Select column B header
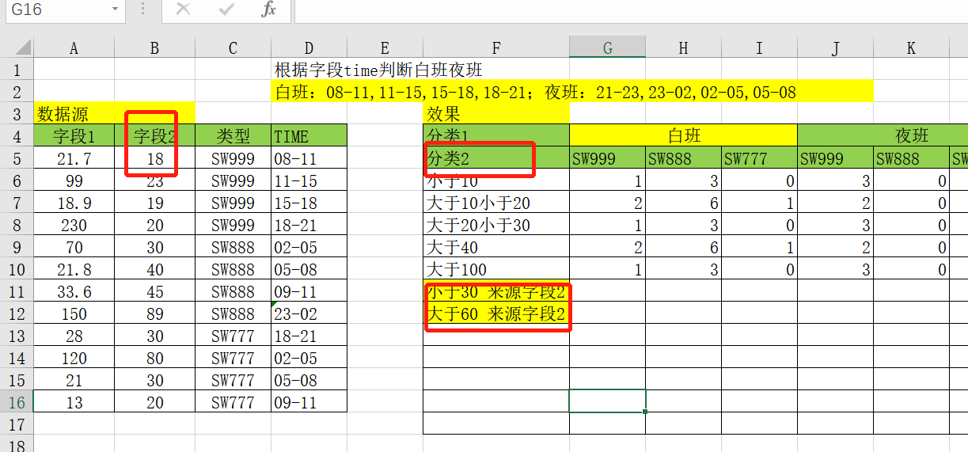Screen dimensions: 968x452 click(154, 48)
